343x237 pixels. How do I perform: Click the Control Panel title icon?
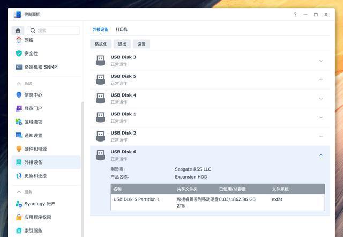tap(17, 14)
